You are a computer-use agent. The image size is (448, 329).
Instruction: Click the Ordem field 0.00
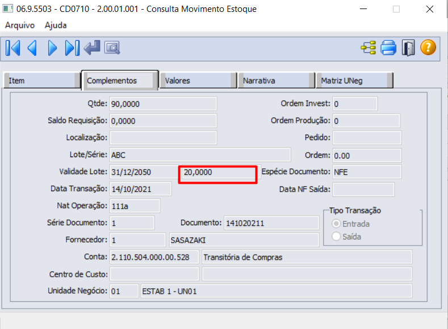[x=367, y=155]
